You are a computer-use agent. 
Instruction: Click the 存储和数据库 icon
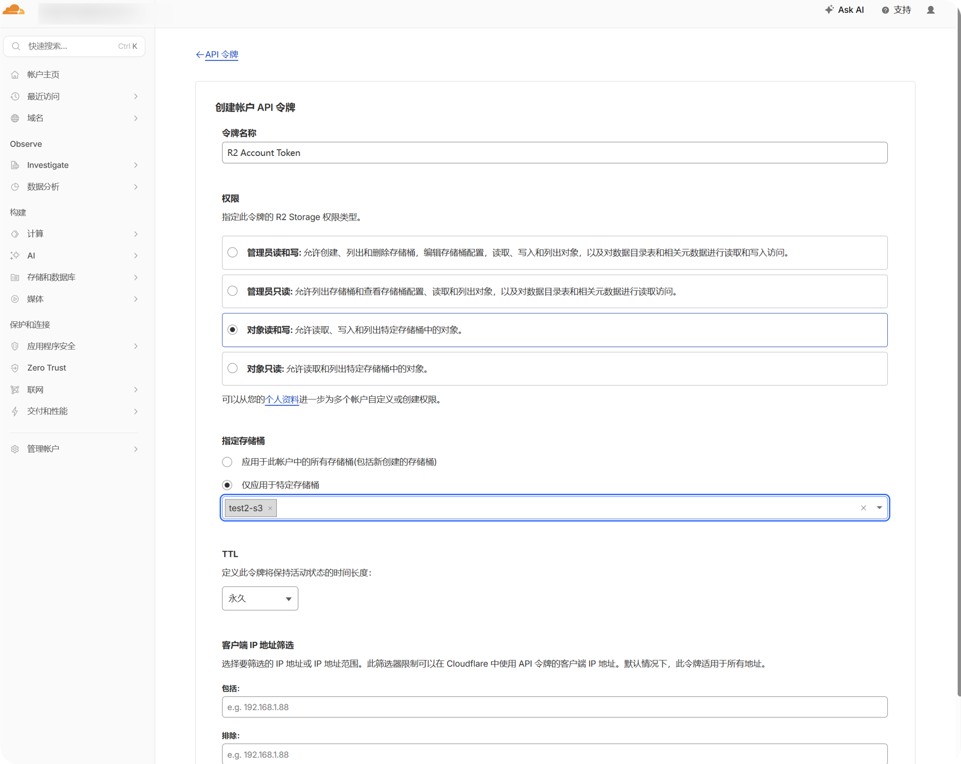[x=15, y=277]
